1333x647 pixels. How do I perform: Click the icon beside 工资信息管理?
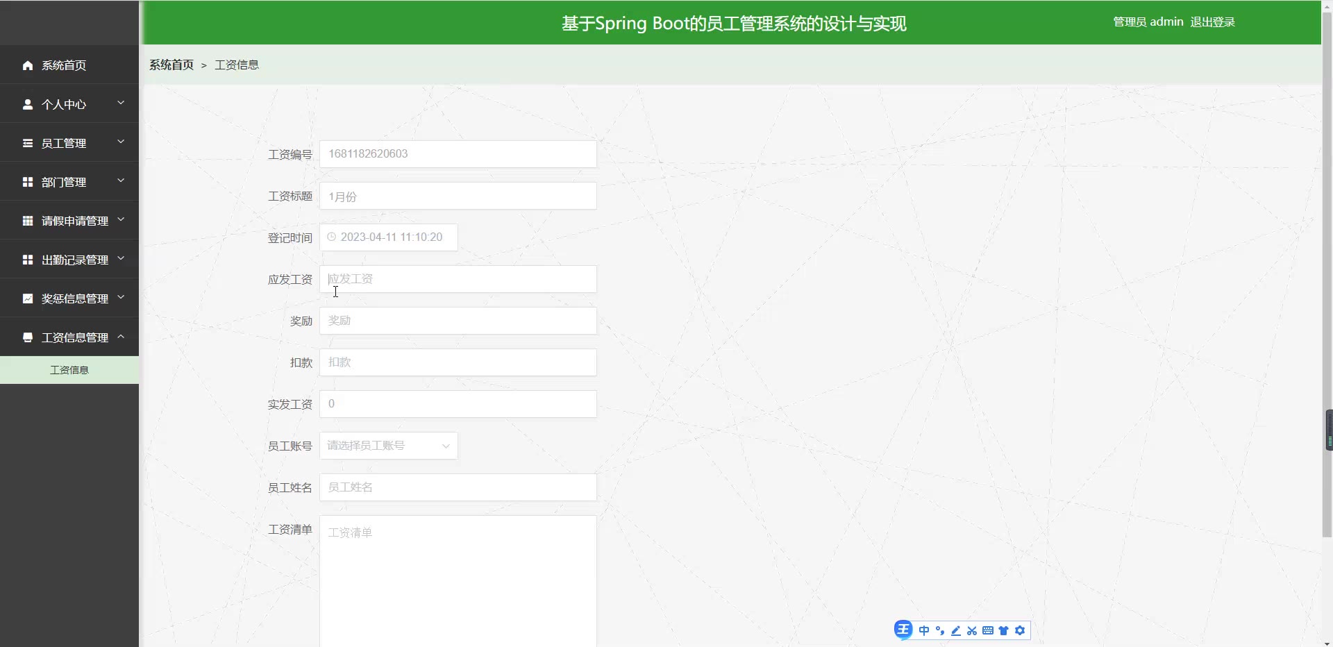click(28, 337)
